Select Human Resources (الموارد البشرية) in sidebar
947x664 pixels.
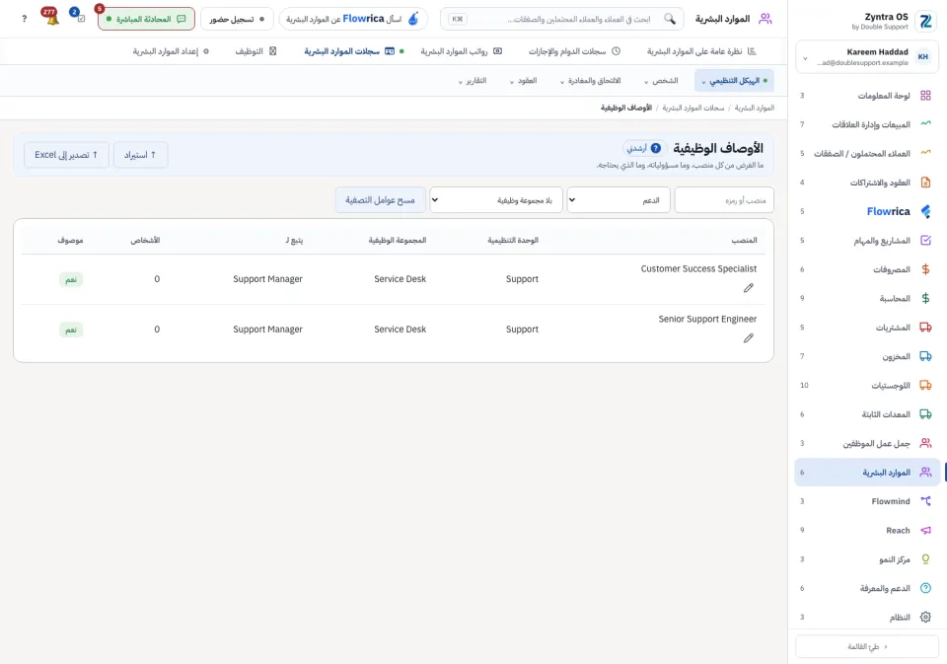tap(867, 472)
